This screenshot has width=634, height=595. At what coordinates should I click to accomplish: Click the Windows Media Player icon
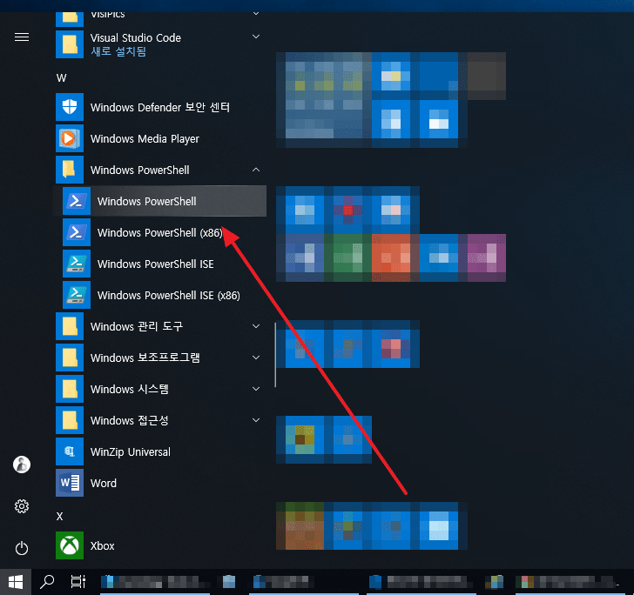pyautogui.click(x=70, y=138)
